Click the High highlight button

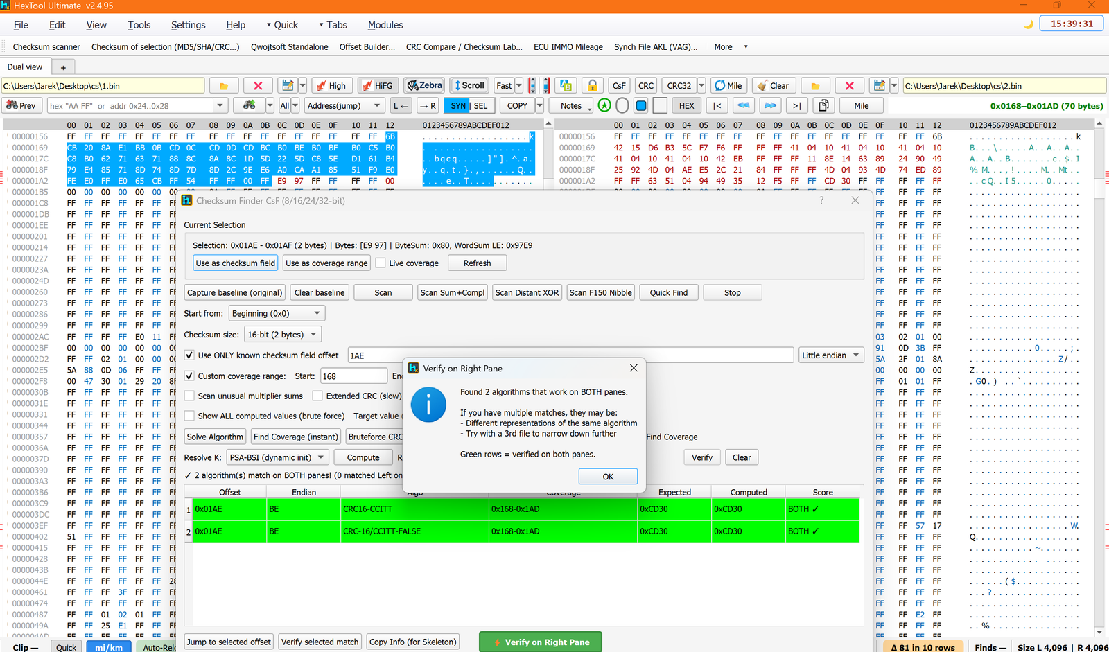pyautogui.click(x=332, y=86)
